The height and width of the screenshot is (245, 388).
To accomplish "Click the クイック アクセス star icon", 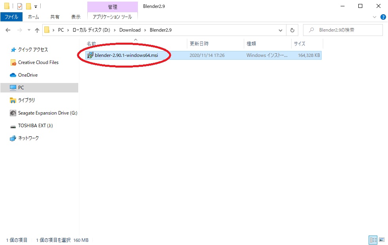I will (13, 50).
